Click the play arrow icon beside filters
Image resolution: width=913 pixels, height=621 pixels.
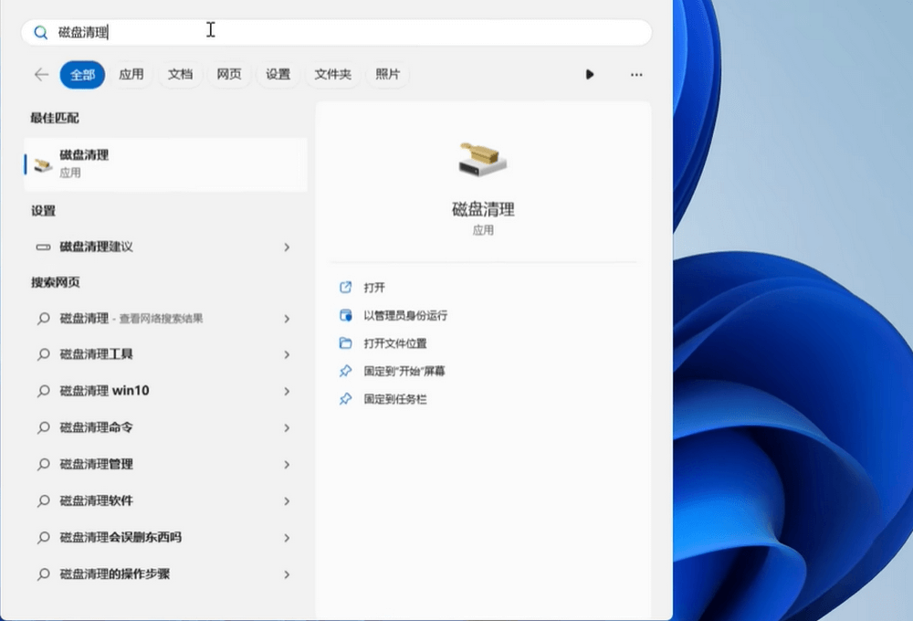pyautogui.click(x=590, y=75)
